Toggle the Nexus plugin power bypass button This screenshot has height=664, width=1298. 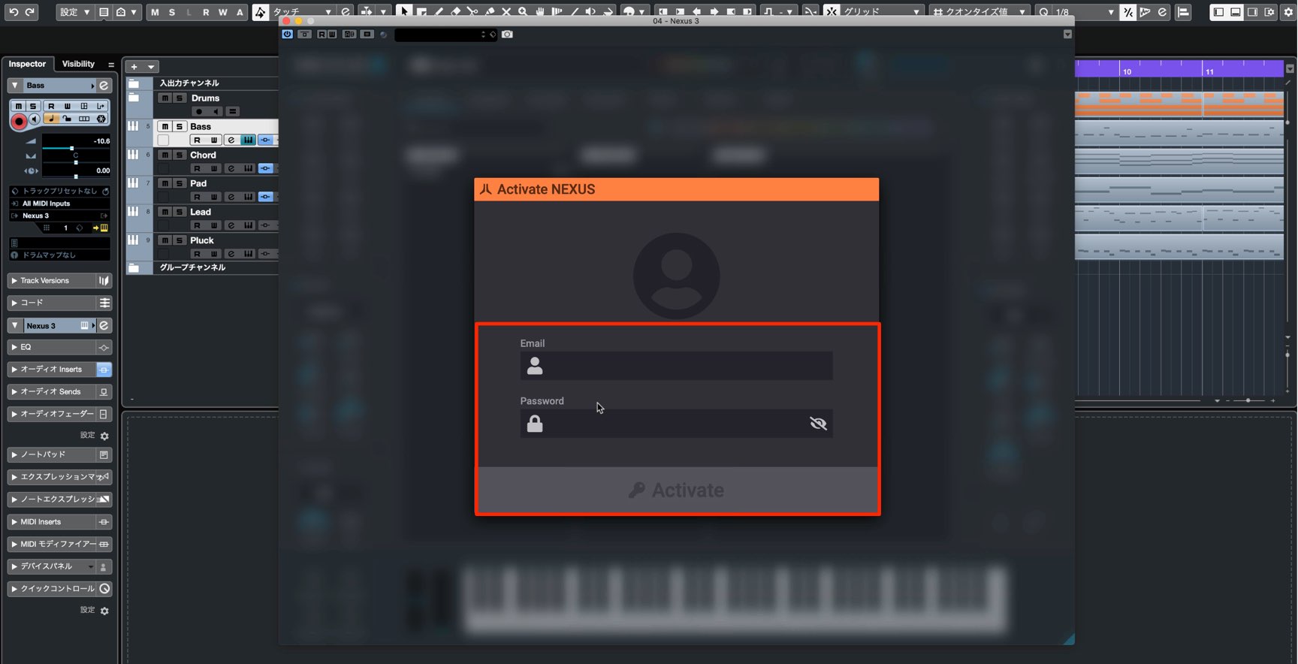pyautogui.click(x=288, y=35)
